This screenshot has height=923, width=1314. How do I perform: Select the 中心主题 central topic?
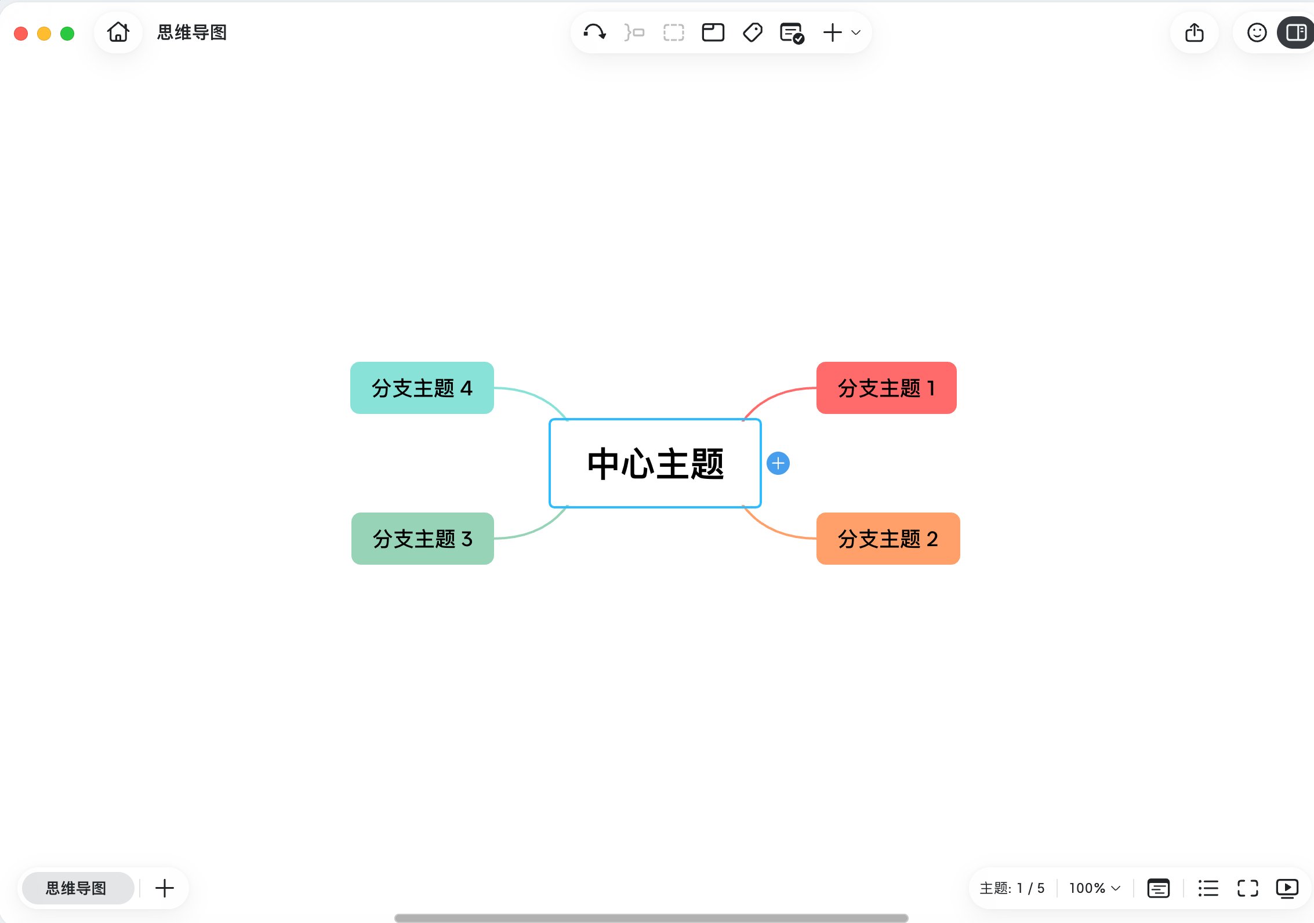point(655,463)
